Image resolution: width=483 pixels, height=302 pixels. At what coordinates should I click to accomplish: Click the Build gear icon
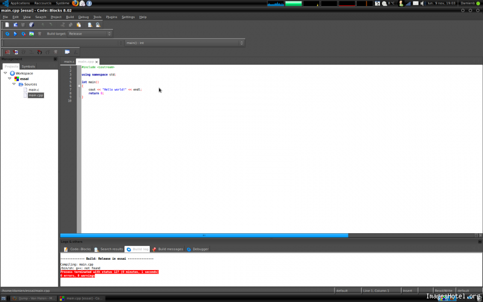point(7,34)
